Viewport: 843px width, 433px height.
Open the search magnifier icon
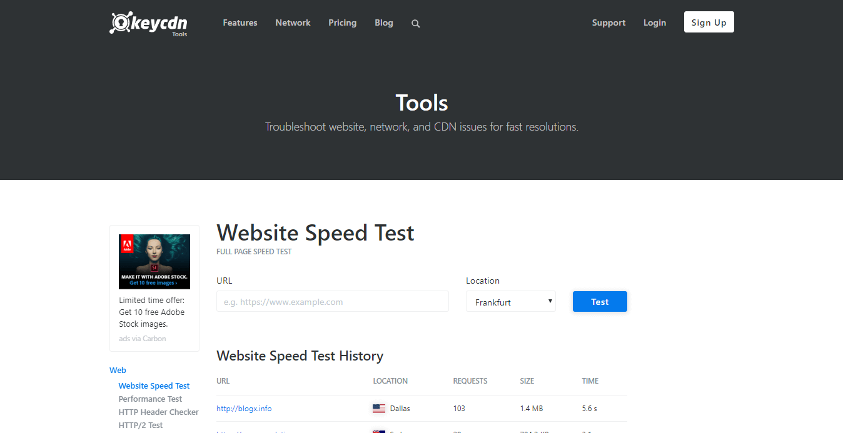pos(415,23)
